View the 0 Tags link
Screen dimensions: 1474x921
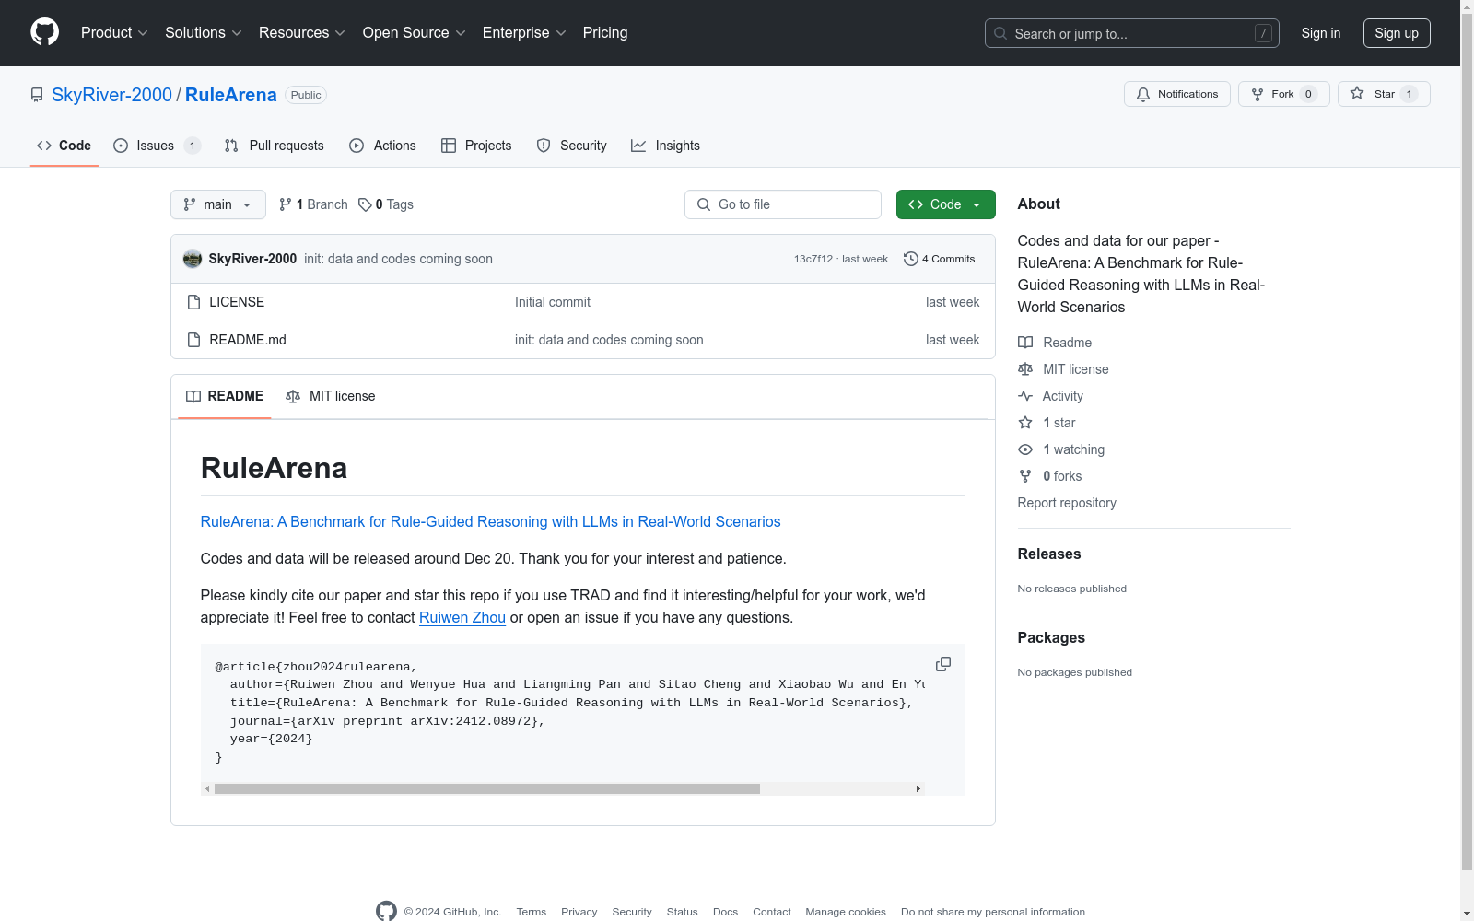pos(386,204)
